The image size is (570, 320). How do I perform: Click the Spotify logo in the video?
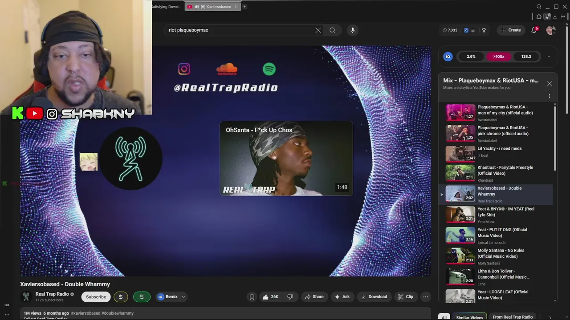269,69
